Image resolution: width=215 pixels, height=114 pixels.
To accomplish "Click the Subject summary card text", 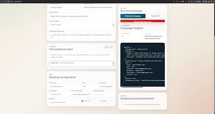I will point(153,37).
